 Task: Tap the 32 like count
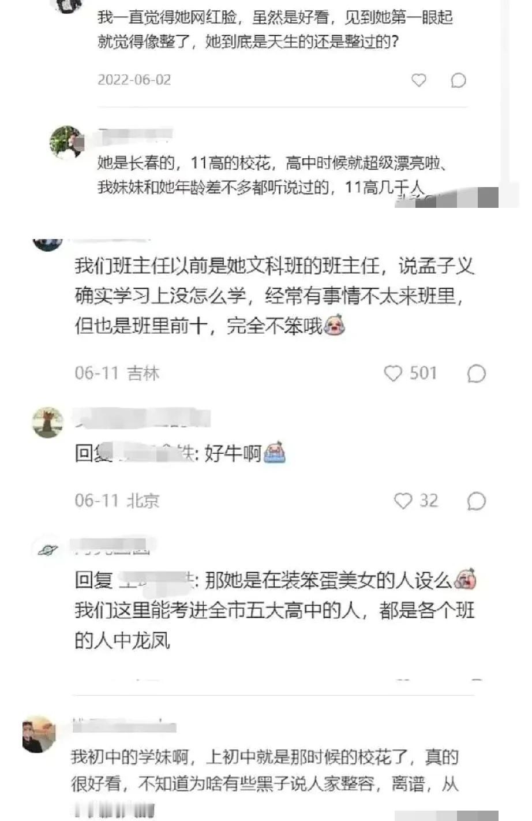[429, 501]
